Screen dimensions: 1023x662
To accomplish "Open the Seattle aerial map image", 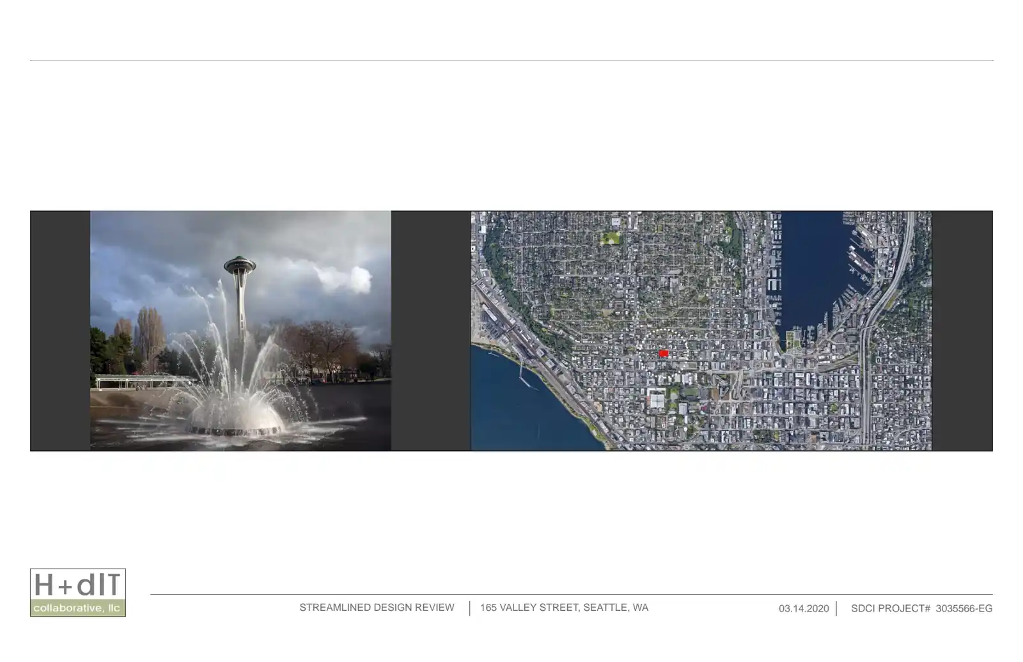I will pyautogui.click(x=701, y=331).
